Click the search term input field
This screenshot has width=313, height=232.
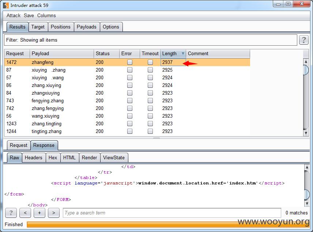[172, 213]
